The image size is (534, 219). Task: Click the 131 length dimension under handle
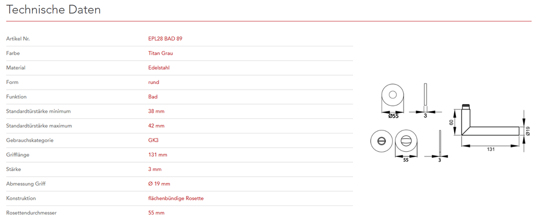(x=490, y=149)
